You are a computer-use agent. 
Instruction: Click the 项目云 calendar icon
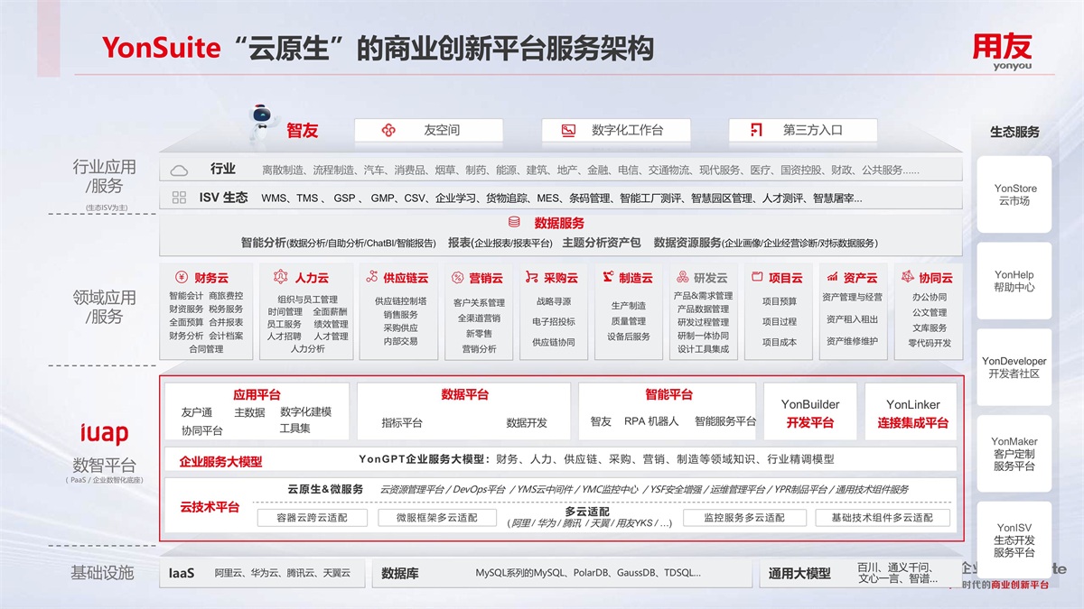(x=757, y=278)
